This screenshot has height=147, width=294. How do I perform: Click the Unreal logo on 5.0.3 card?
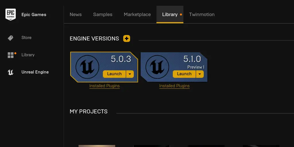[87, 67]
